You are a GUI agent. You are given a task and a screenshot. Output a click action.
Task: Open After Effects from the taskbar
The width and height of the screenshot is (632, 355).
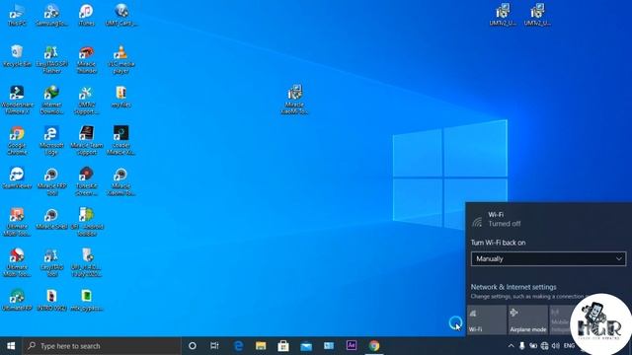[x=352, y=345]
